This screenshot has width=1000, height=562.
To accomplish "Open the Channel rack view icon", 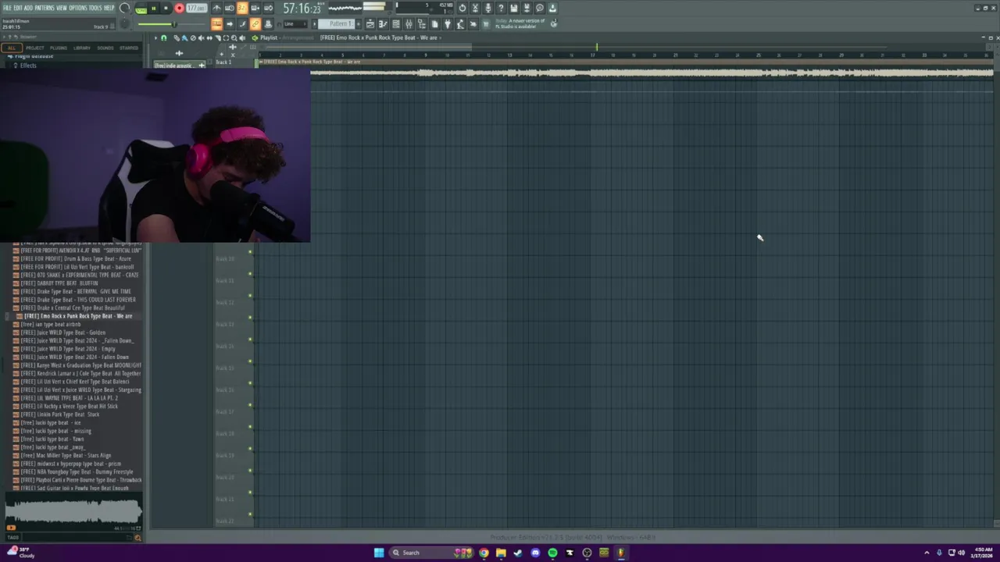I will coord(396,23).
